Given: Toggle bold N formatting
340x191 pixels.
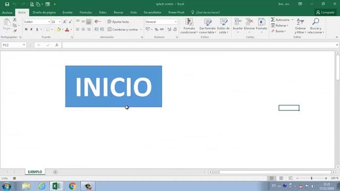Looking at the screenshot, I should 26,30.
